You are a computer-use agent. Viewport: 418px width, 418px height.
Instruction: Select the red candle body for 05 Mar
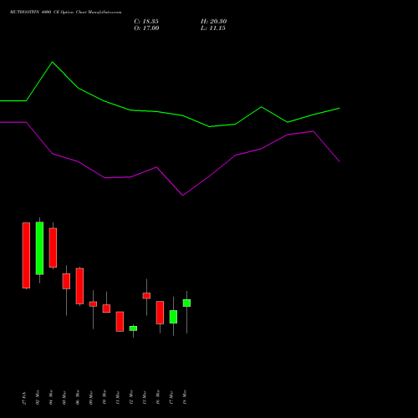[66, 281]
